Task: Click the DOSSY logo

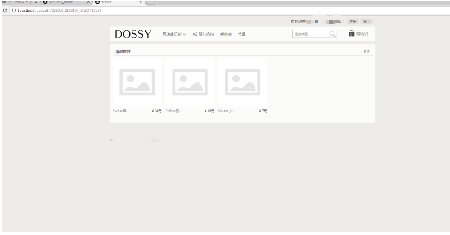Action: click(133, 34)
